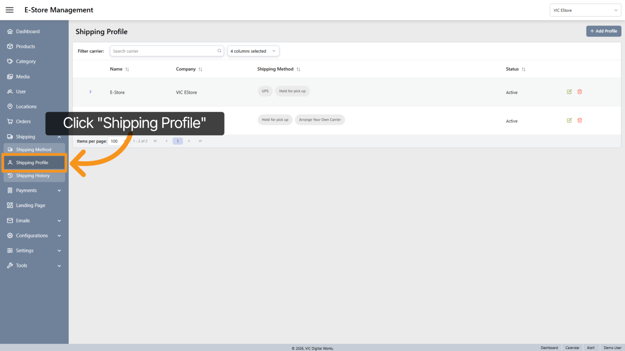Click edit icon in second profile row
This screenshot has width=625, height=351.
pyautogui.click(x=569, y=120)
